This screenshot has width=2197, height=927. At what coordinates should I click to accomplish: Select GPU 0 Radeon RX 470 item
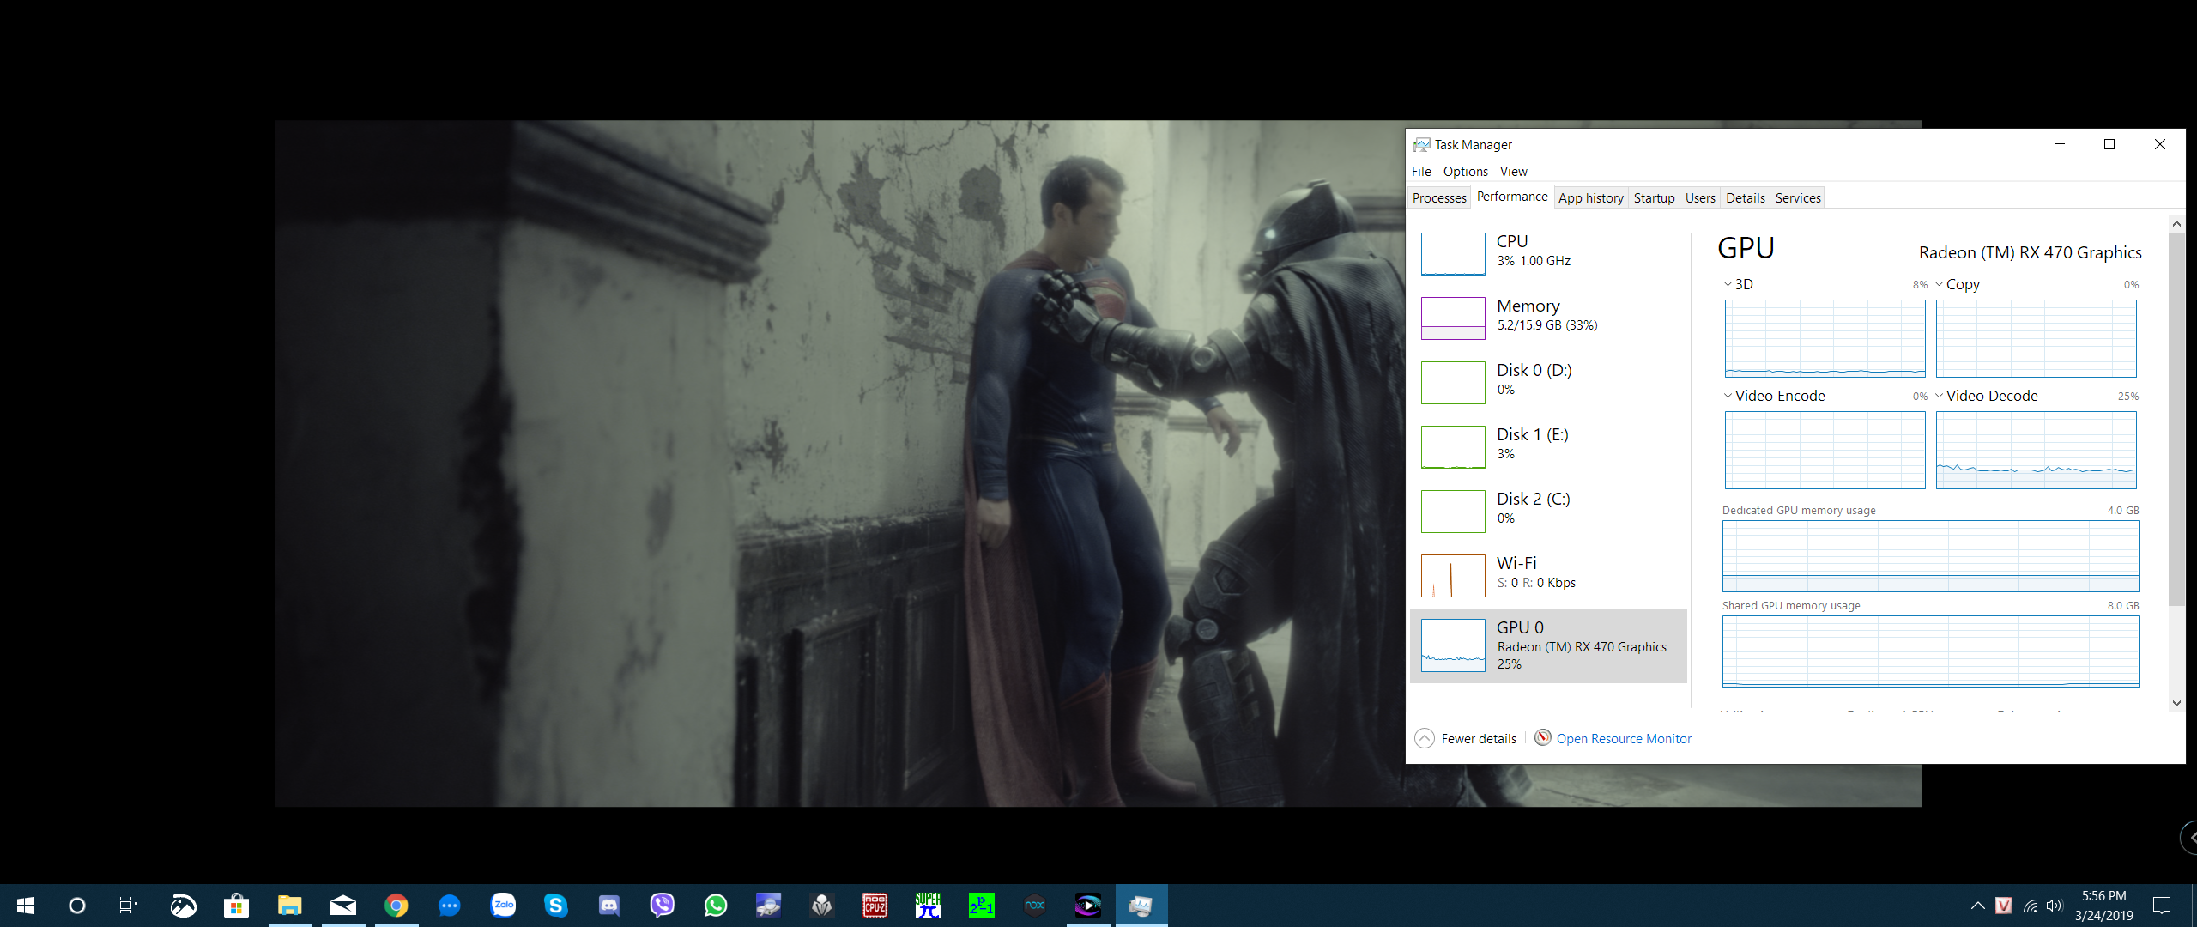coord(1548,645)
